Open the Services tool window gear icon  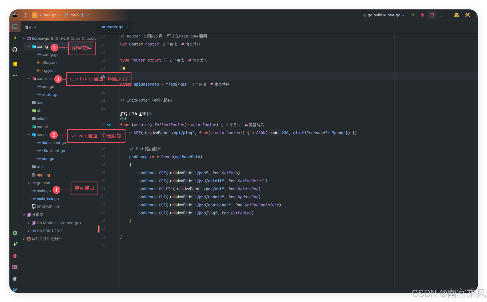click(x=15, y=233)
